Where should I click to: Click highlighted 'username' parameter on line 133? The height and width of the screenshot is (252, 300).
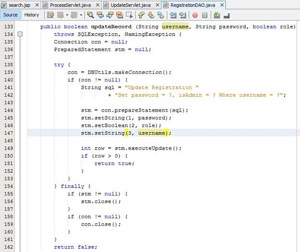coord(175,26)
